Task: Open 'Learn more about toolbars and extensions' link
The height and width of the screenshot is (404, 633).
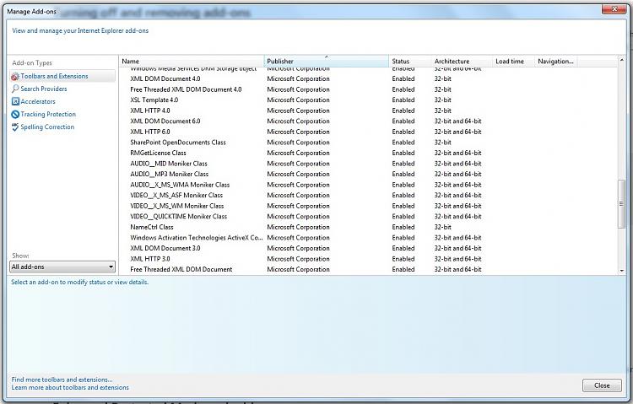Action: (x=70, y=387)
